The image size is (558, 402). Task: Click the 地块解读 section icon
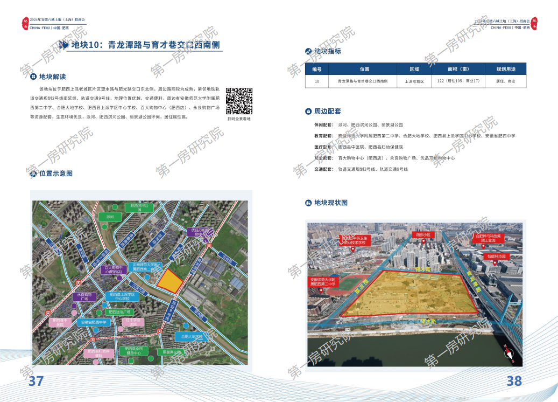tap(33, 77)
